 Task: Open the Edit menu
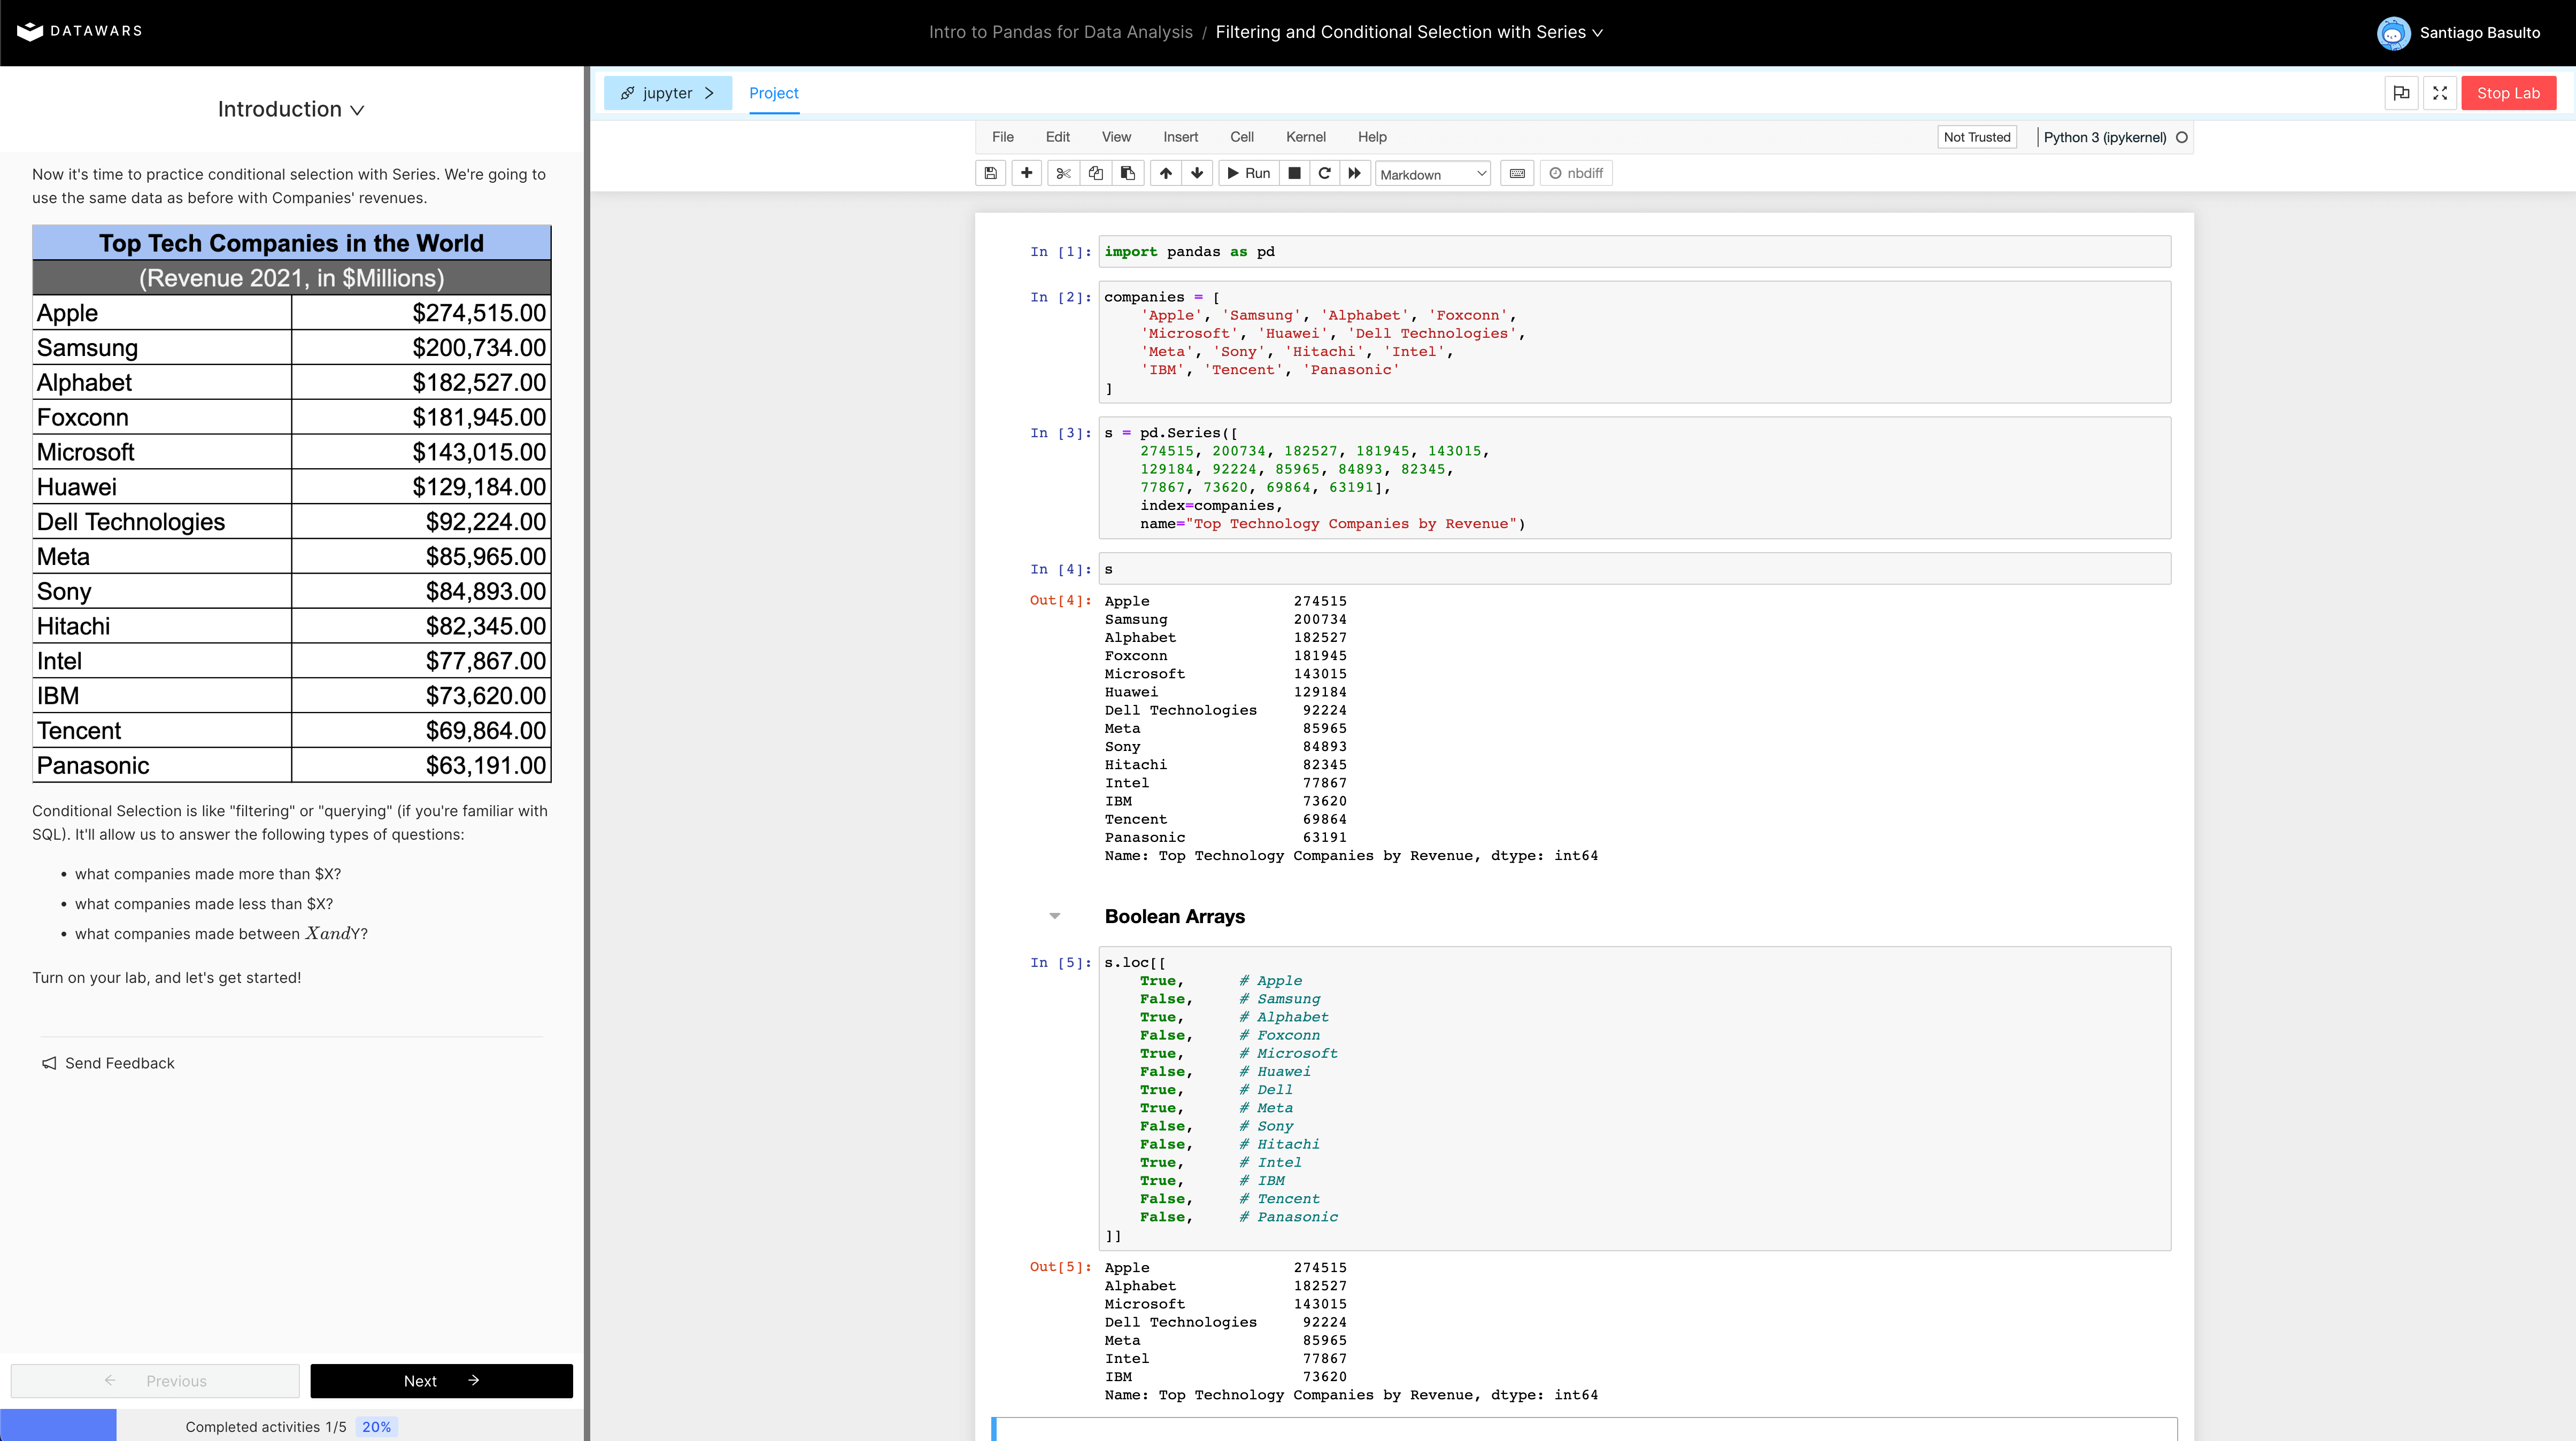[x=1057, y=137]
